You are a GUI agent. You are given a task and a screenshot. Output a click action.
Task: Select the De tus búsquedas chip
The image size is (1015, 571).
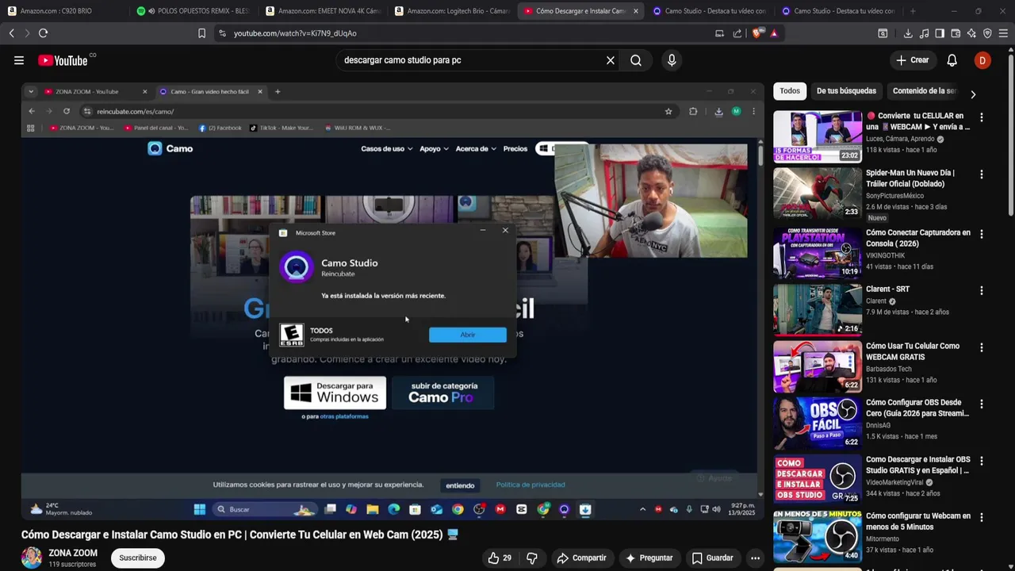coord(846,91)
